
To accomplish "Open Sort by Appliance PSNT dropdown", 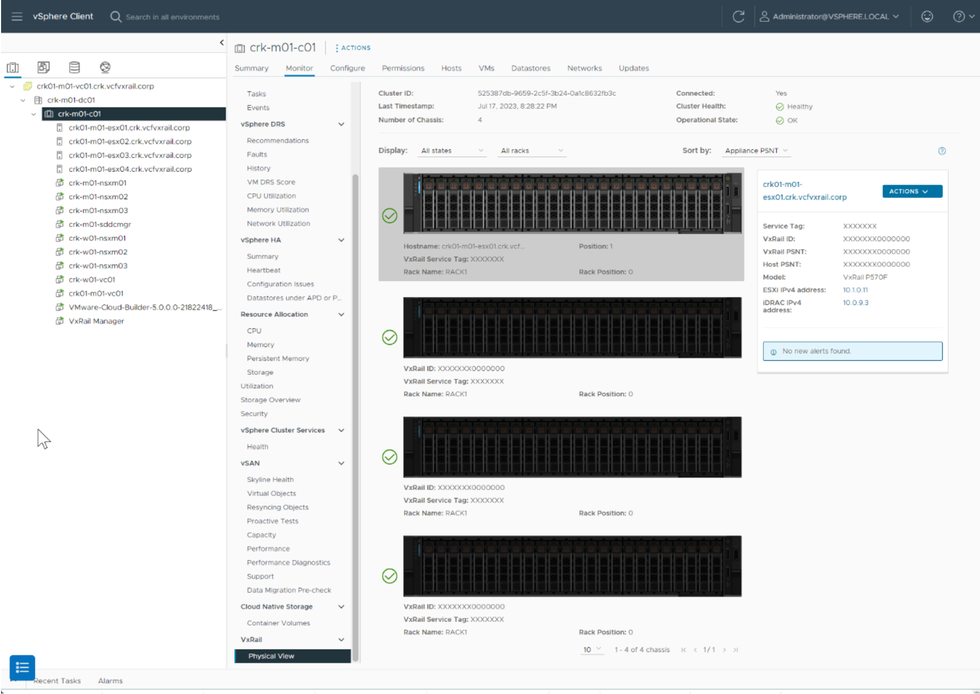I will click(x=756, y=151).
